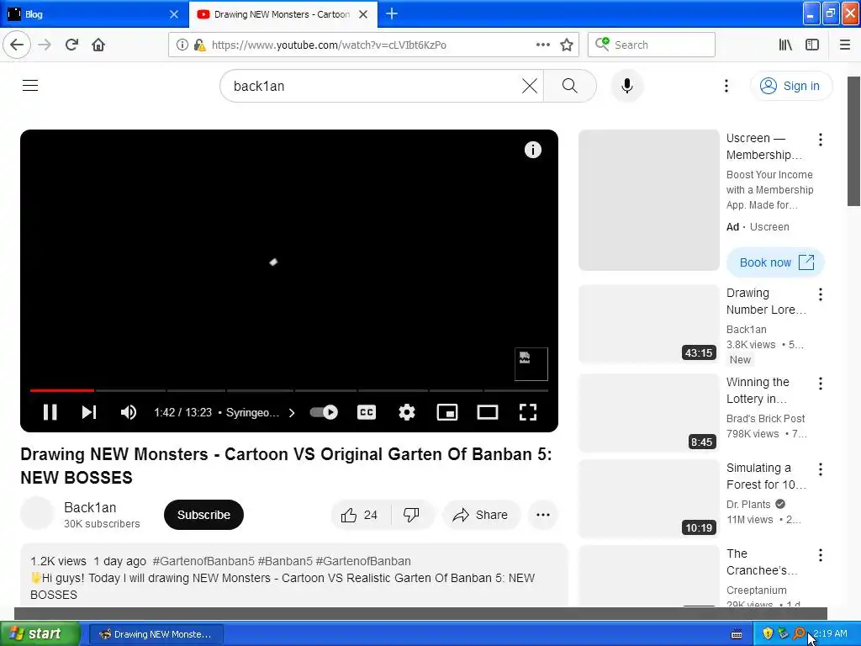Pause the video playback
Screen dimensions: 861x646
click(50, 412)
